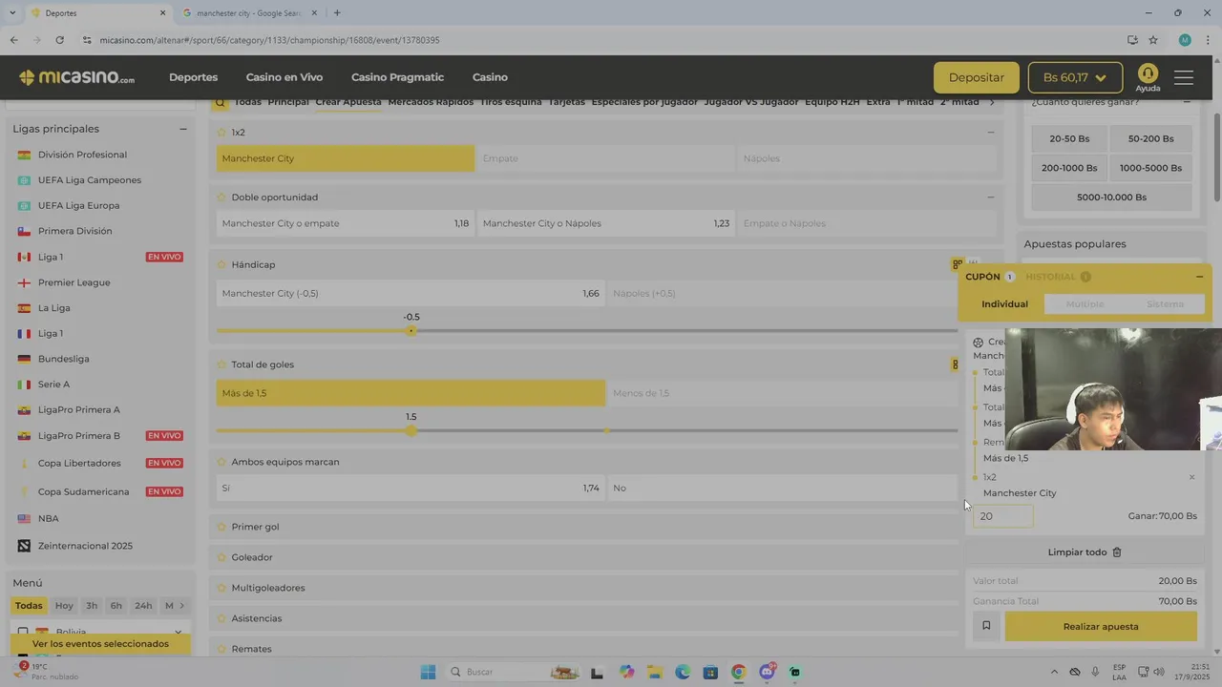Expand the Bolivia country list

tap(178, 632)
